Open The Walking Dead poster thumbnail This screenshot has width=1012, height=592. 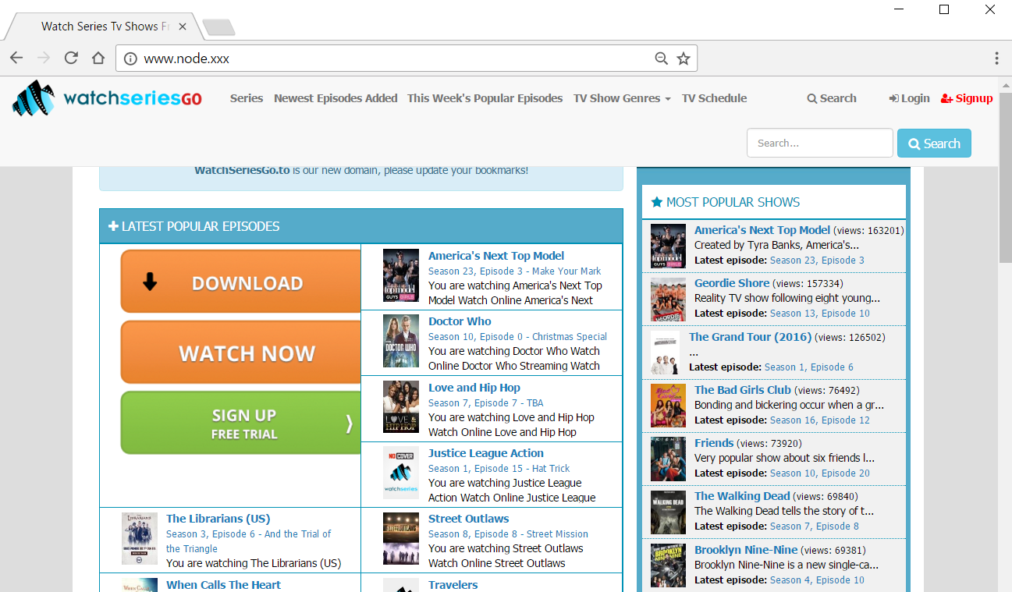[x=668, y=512]
